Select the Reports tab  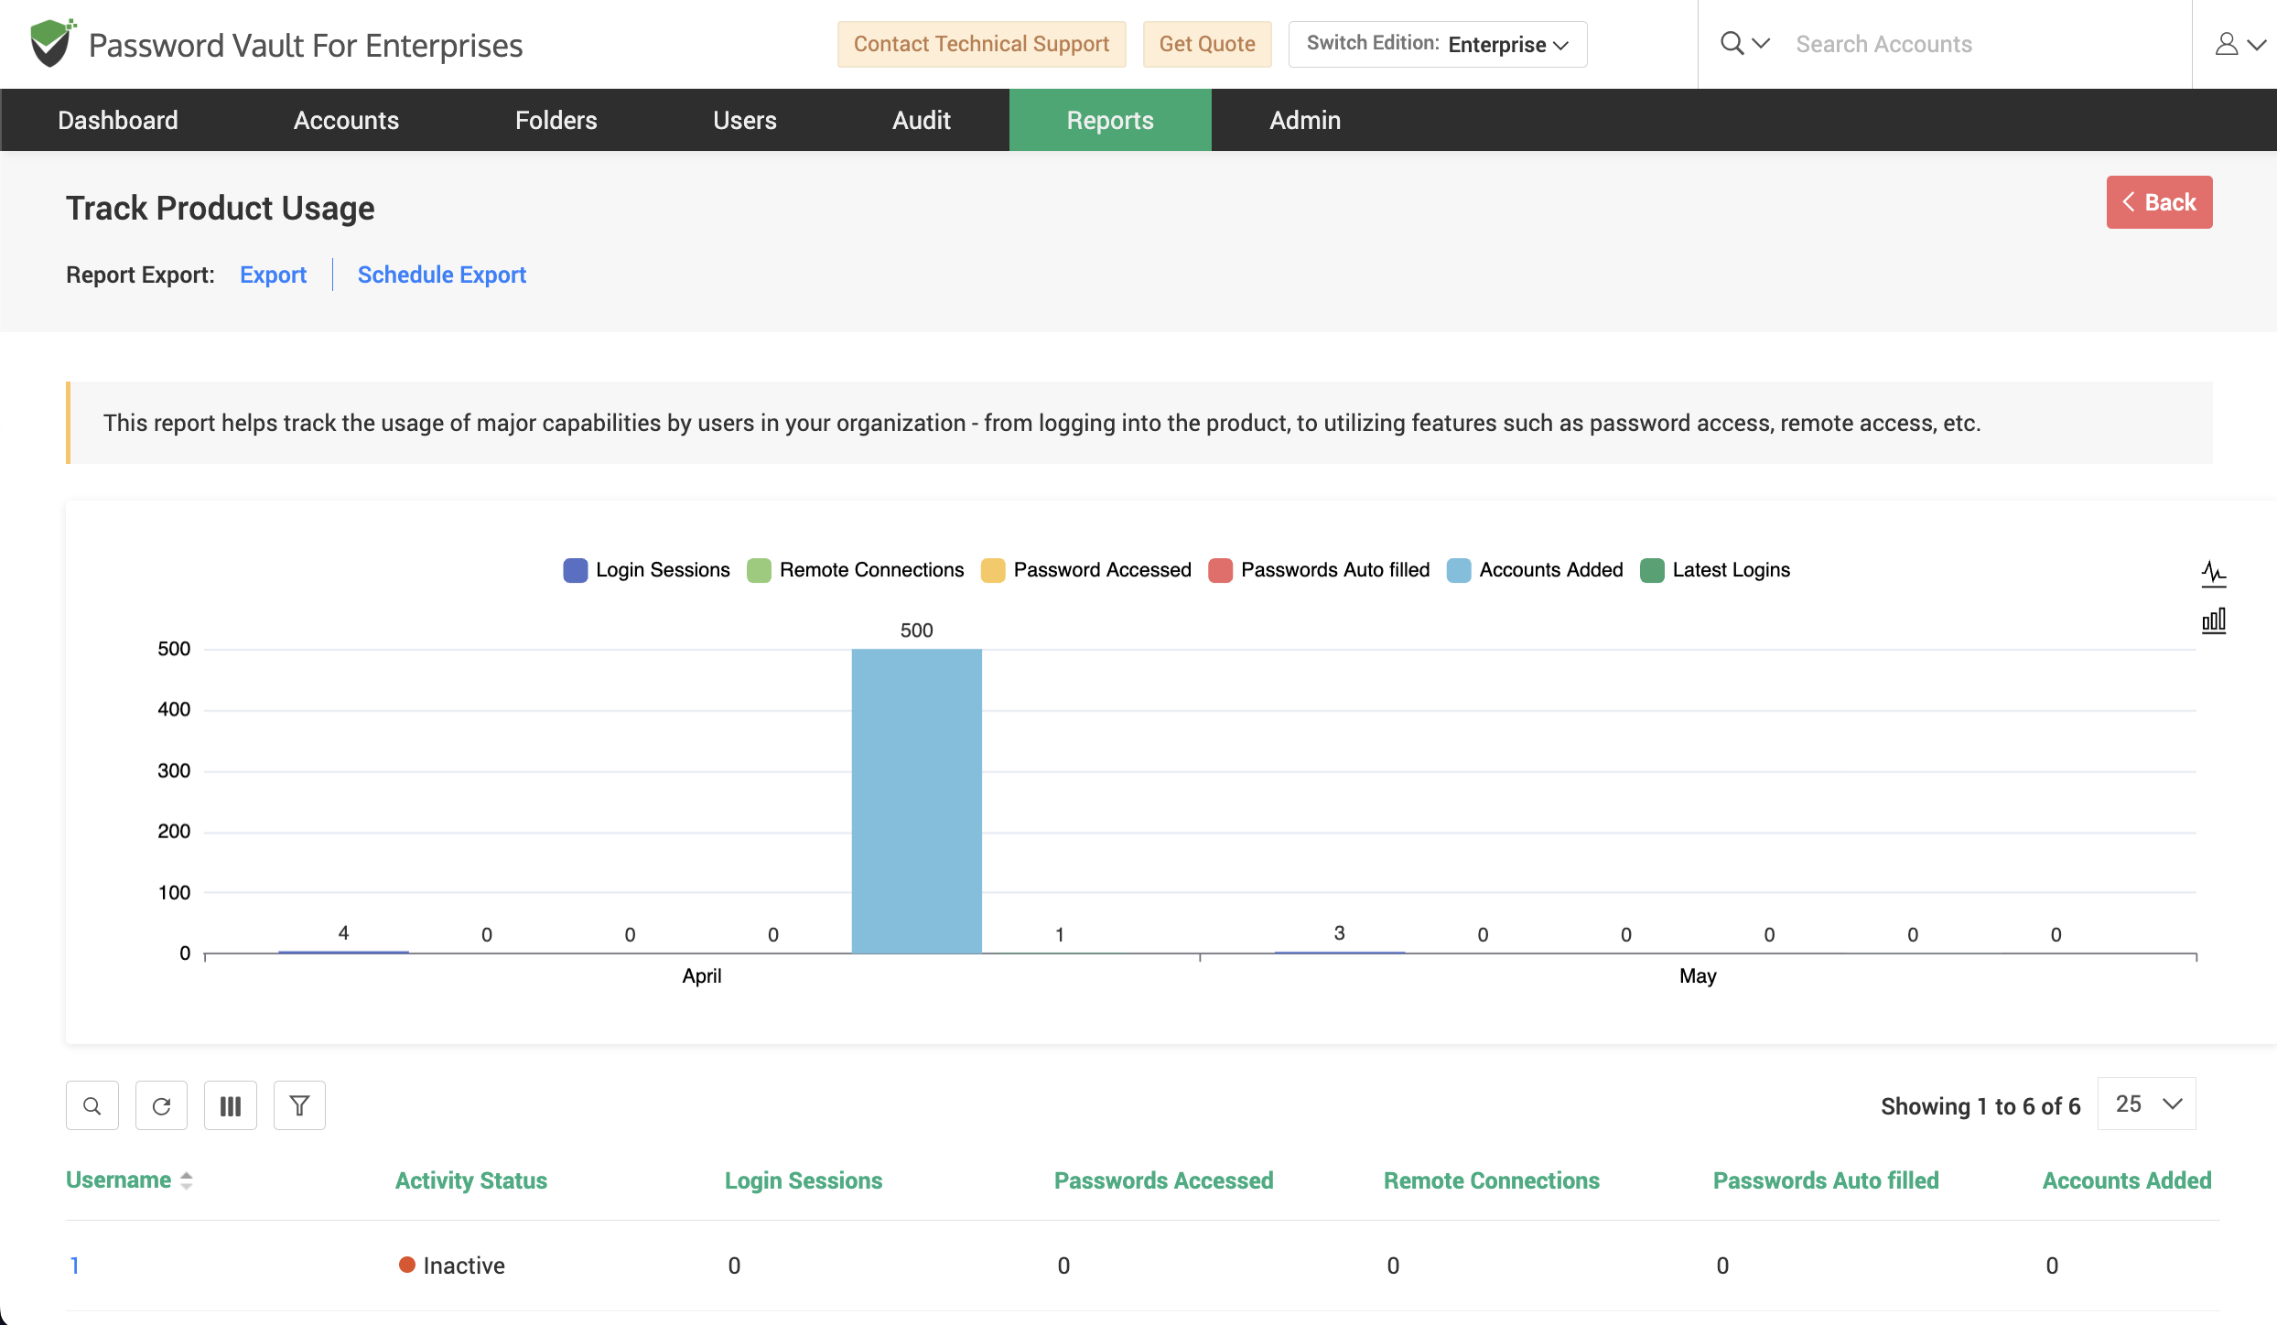(x=1110, y=120)
